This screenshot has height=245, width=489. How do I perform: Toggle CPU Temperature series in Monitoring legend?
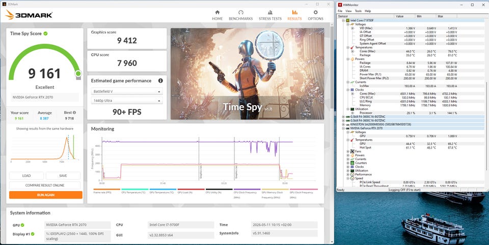(x=134, y=191)
